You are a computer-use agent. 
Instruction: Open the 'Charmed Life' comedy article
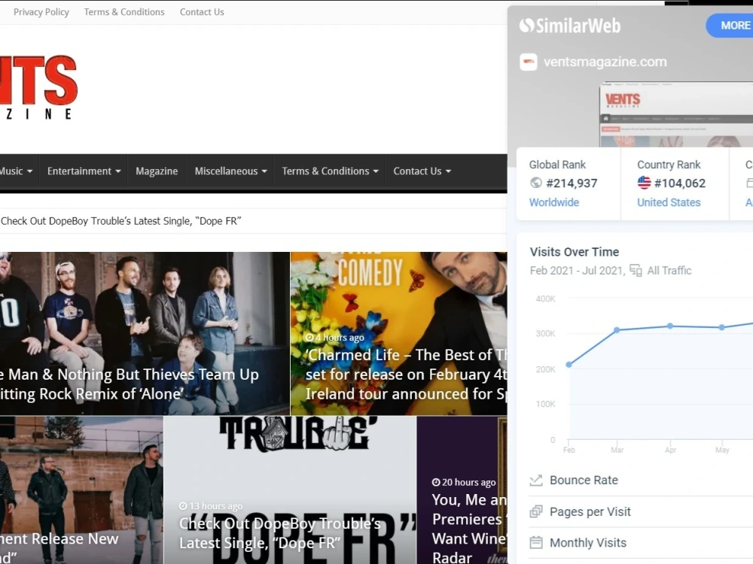398,333
